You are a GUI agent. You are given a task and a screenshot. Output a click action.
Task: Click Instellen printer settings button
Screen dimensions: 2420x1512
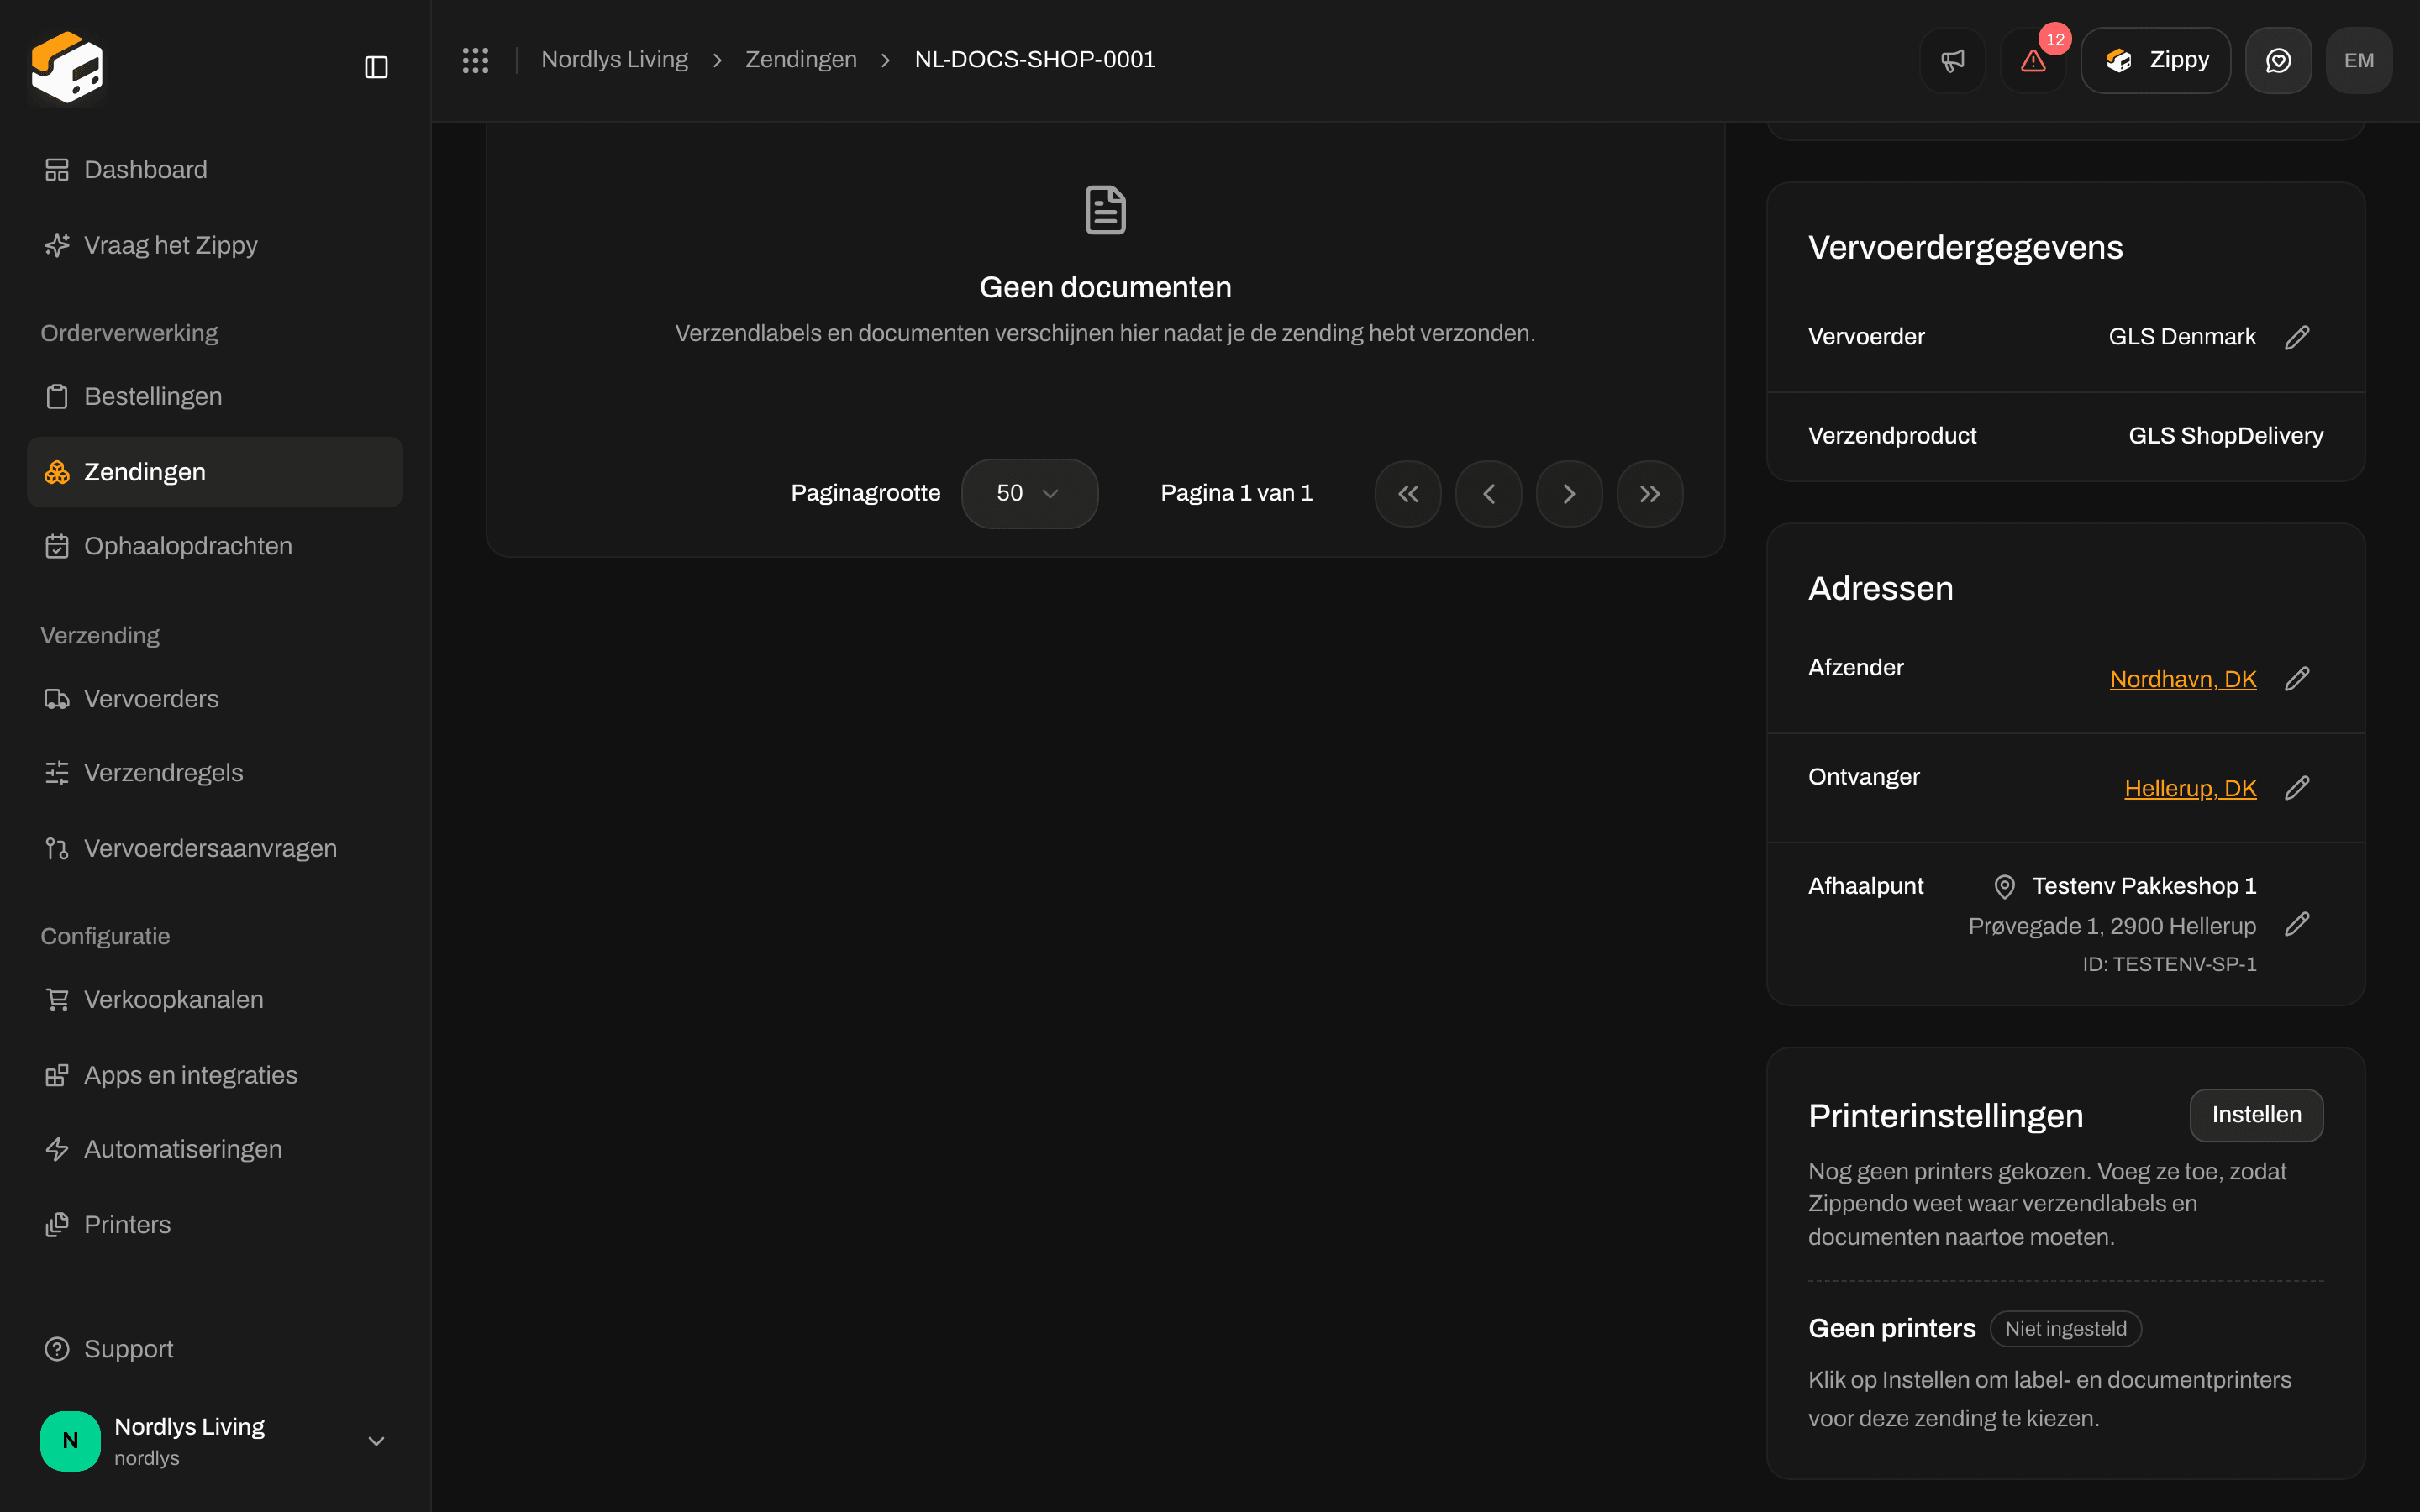pyautogui.click(x=2256, y=1115)
